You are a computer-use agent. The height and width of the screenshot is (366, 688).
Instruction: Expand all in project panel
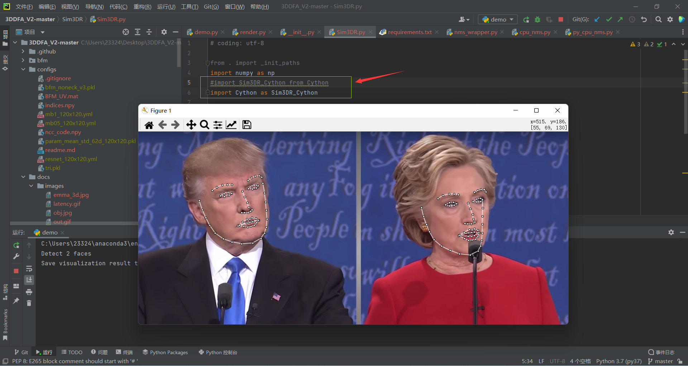pos(138,32)
